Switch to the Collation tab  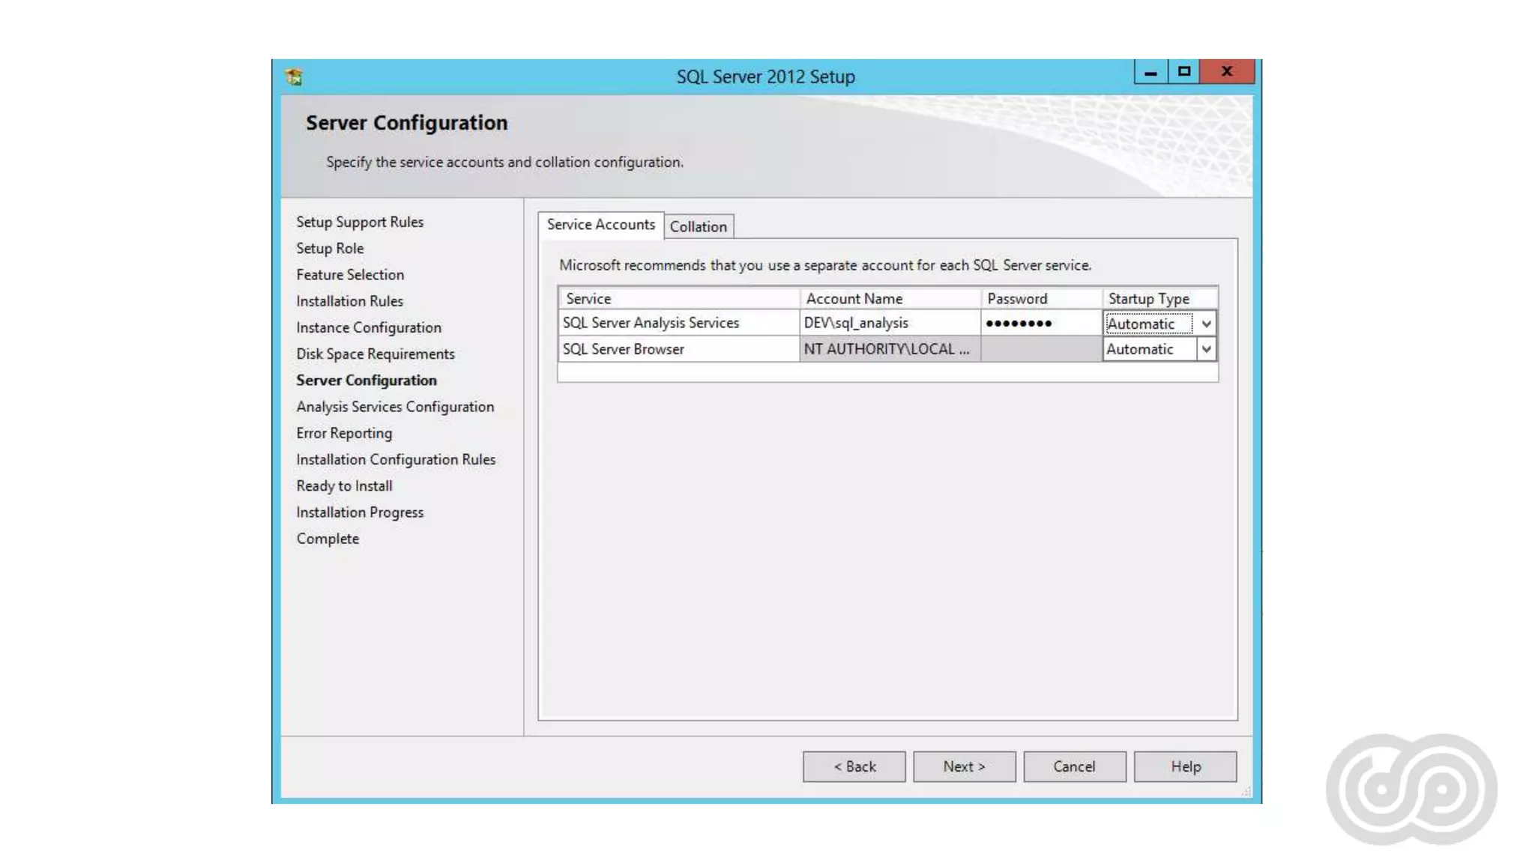click(698, 227)
